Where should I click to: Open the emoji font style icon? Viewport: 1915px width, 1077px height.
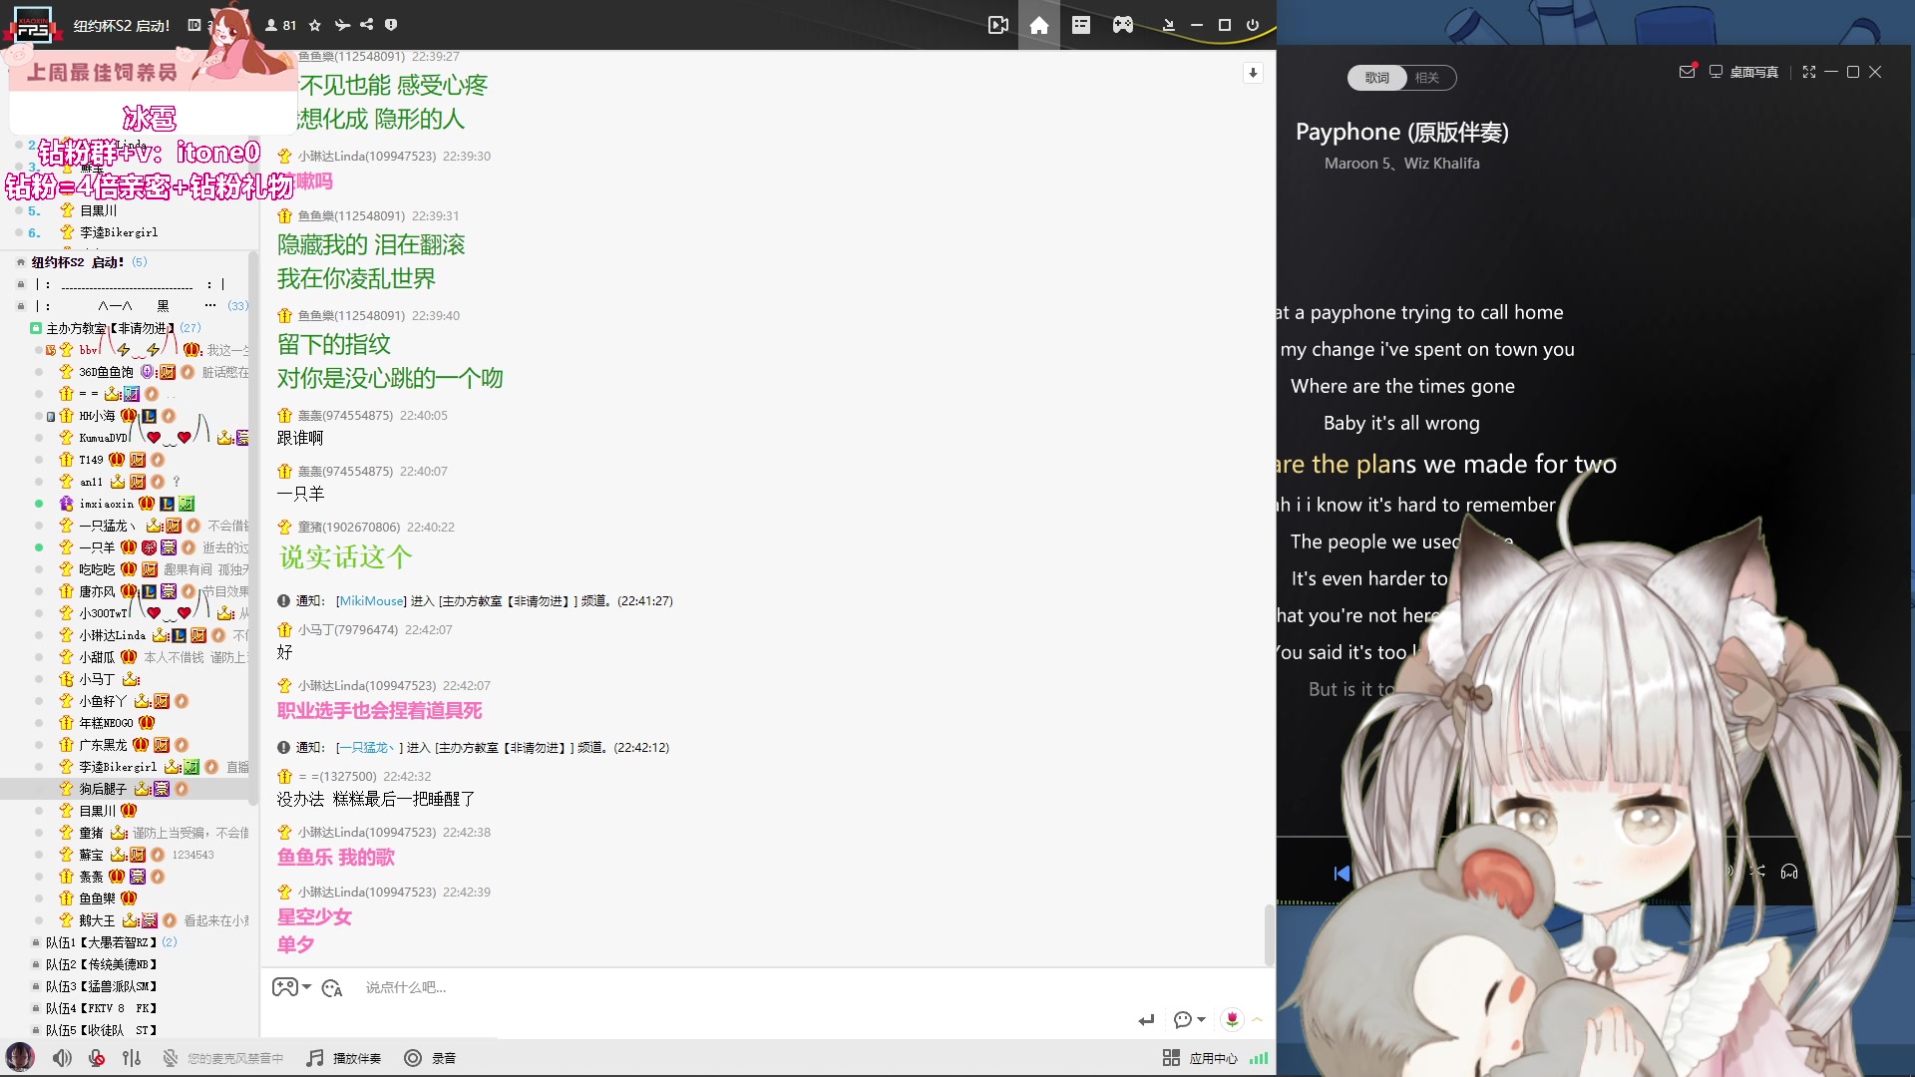(x=332, y=987)
